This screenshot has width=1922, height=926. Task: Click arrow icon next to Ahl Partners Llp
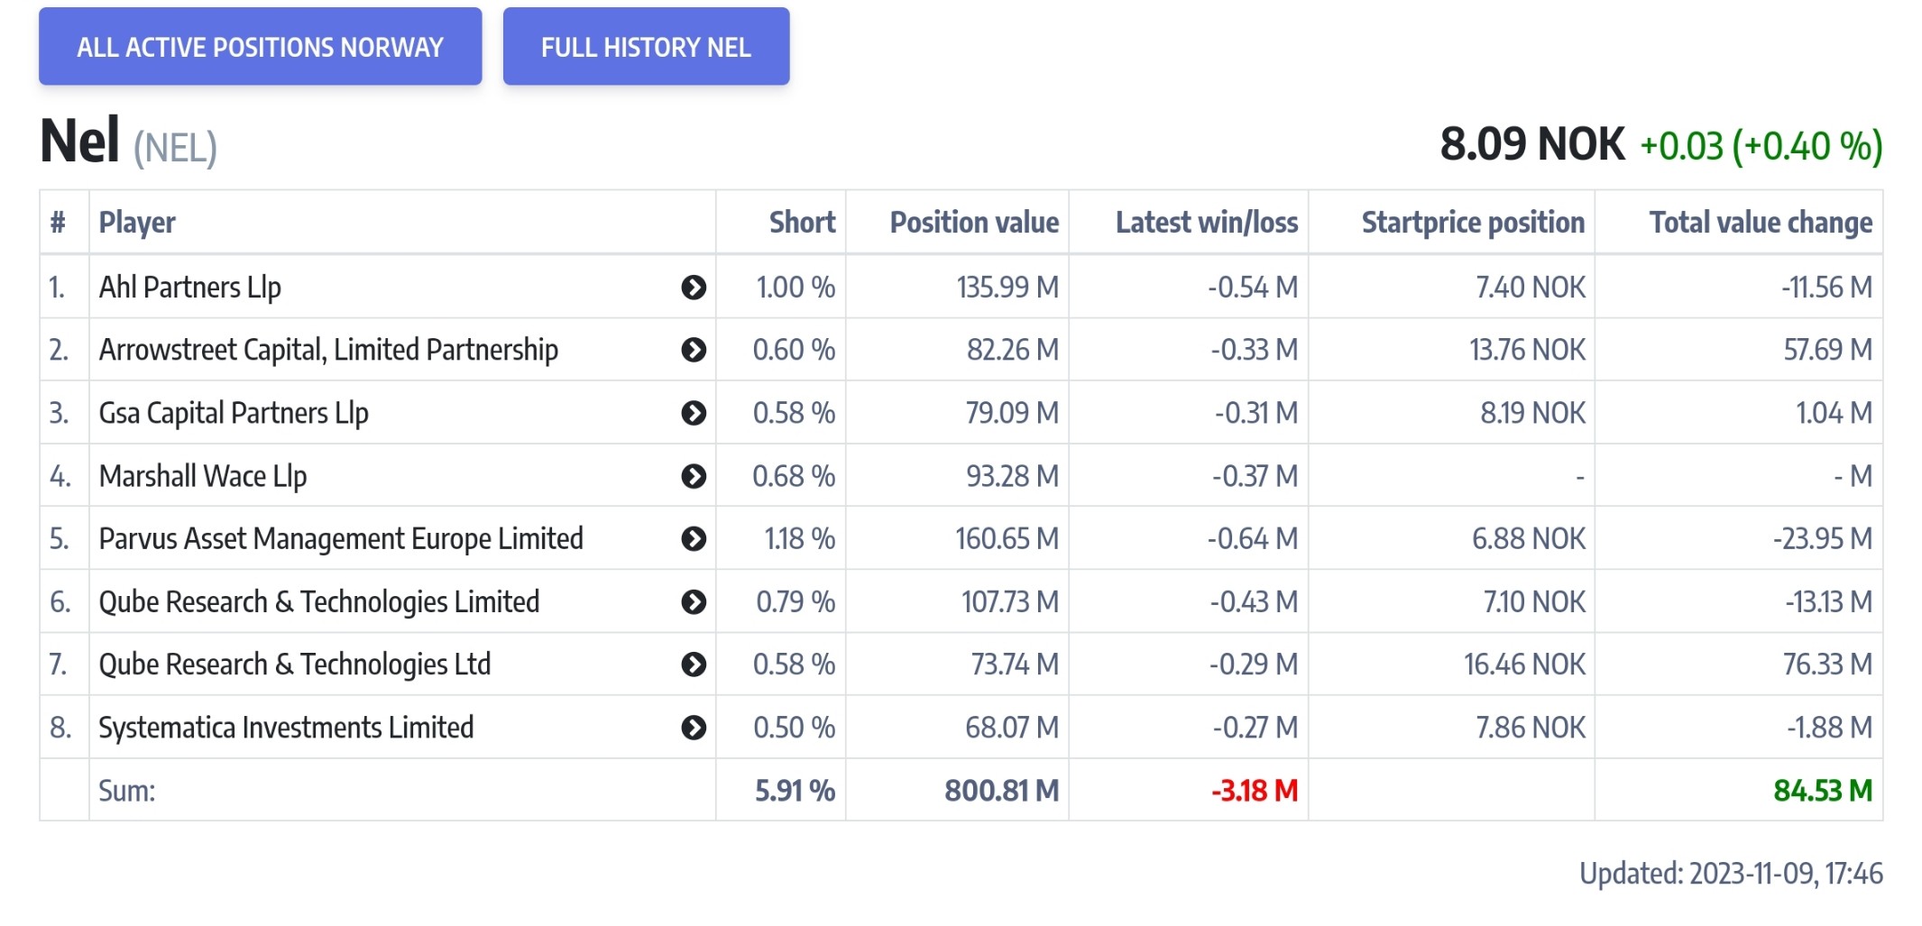(693, 288)
